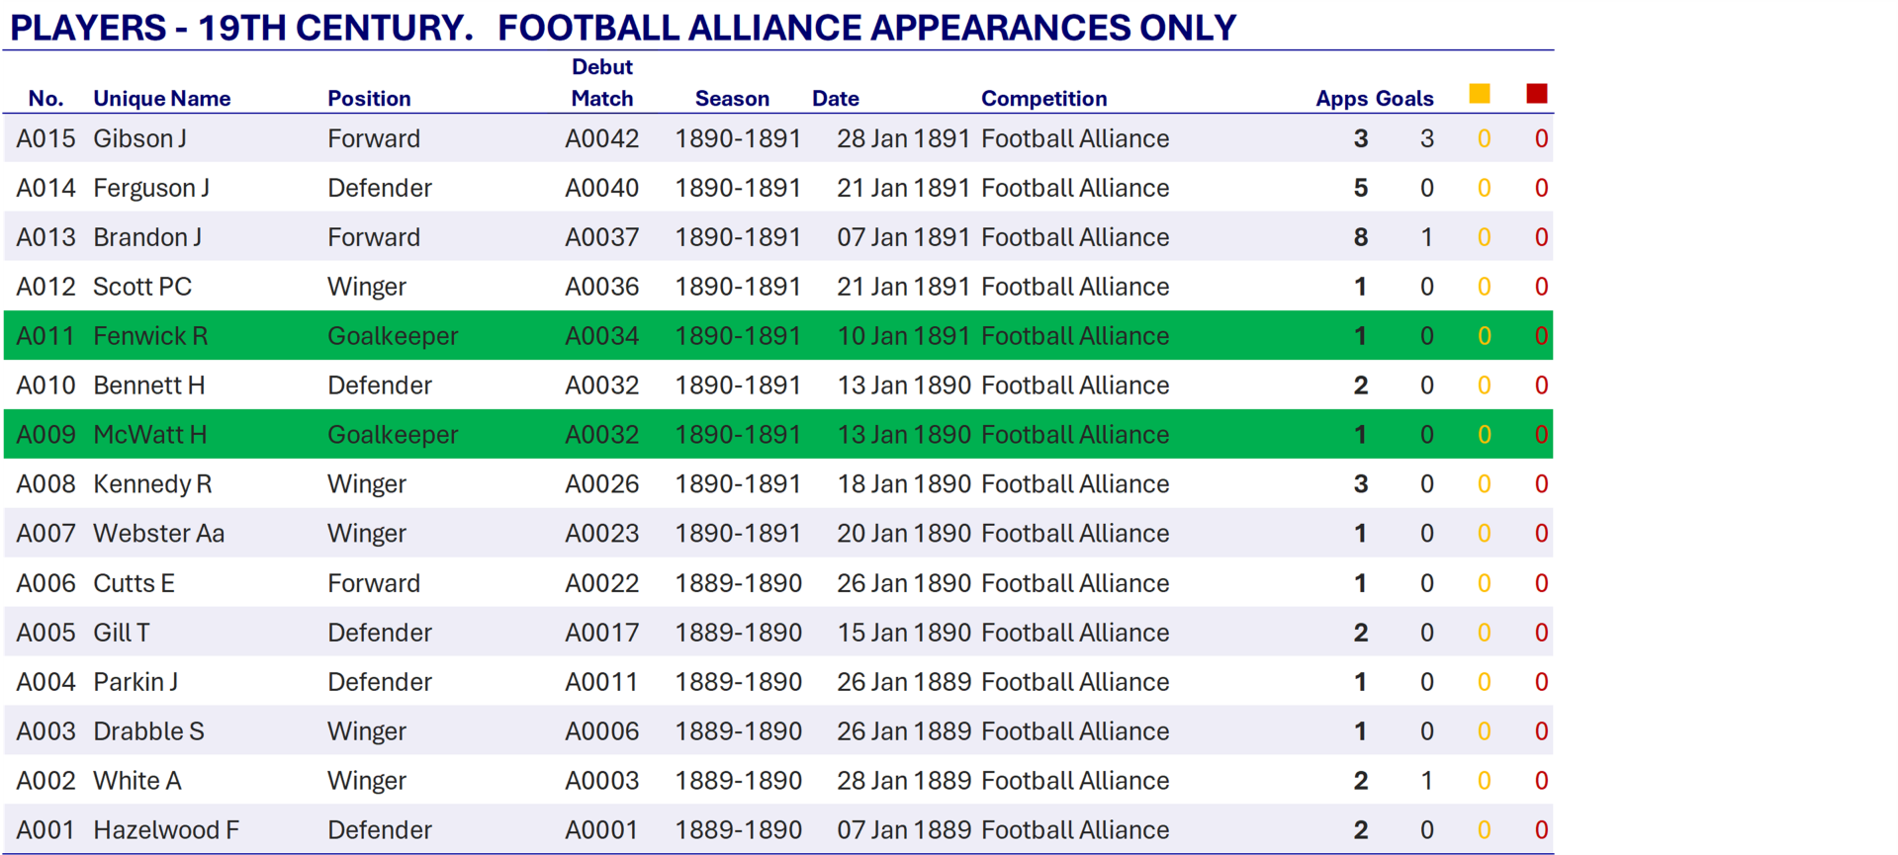Click the Goals column header
The image size is (1898, 855).
1404,99
